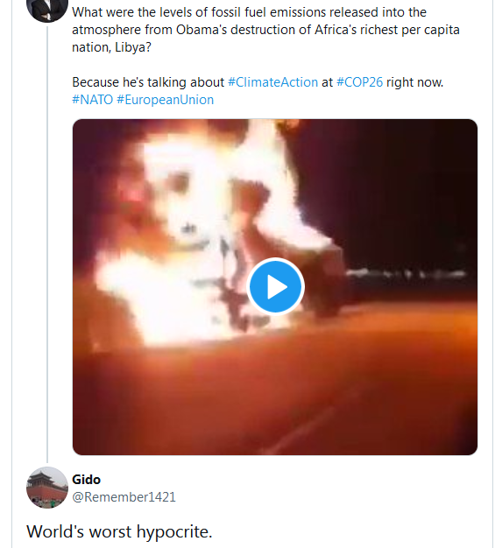This screenshot has width=495, height=548.
Task: Click the quoted tweet author's avatar
Action: (47, 9)
